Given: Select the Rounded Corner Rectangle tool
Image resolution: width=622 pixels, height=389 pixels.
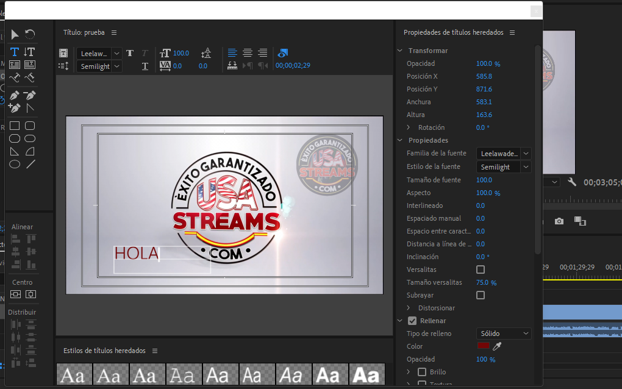Looking at the screenshot, I should 30,126.
